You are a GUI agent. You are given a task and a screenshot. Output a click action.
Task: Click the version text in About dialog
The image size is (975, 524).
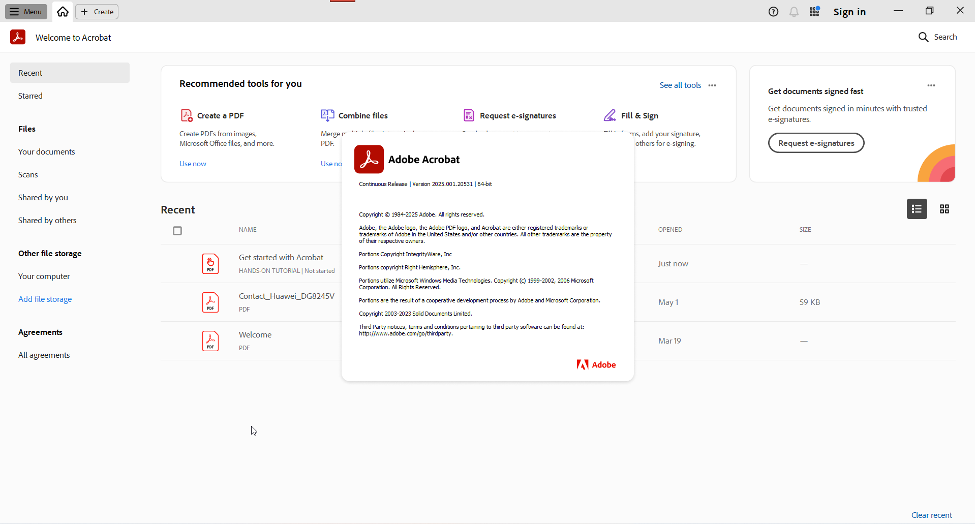425,184
